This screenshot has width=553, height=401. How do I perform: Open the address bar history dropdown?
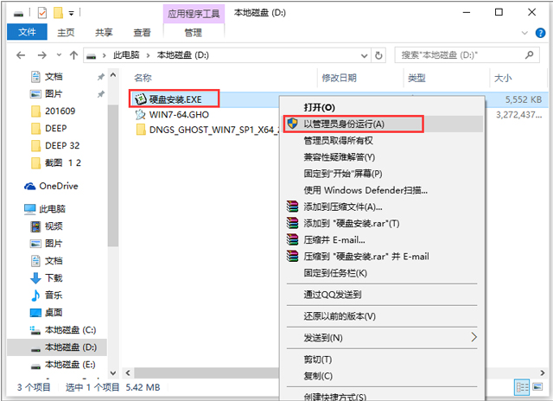click(x=364, y=55)
